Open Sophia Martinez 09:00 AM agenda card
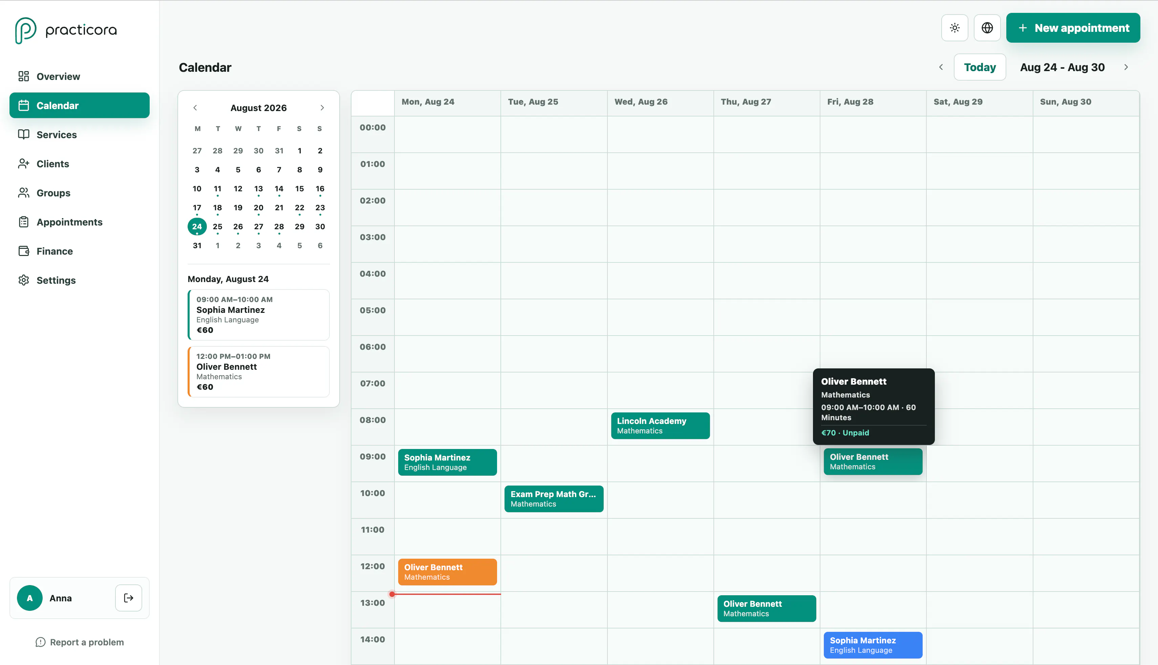 click(258, 315)
